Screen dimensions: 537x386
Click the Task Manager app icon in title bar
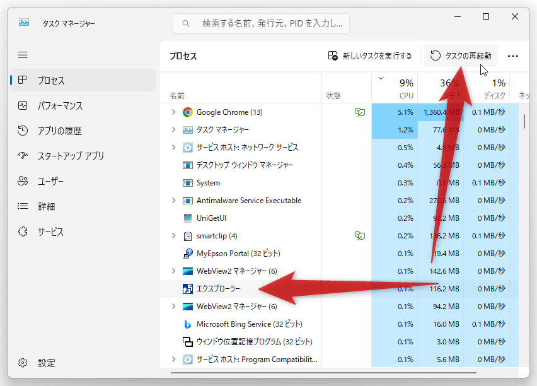24,23
